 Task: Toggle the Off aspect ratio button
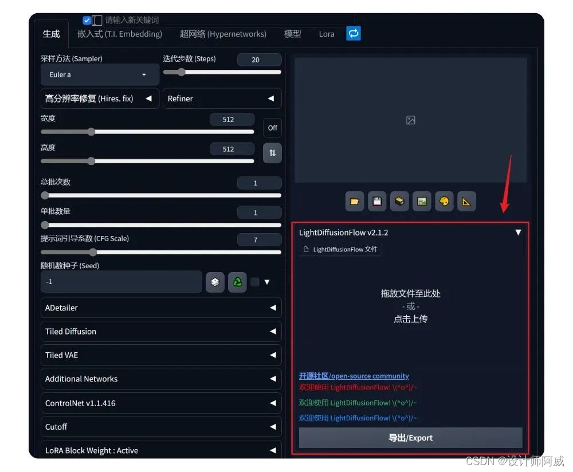click(272, 128)
